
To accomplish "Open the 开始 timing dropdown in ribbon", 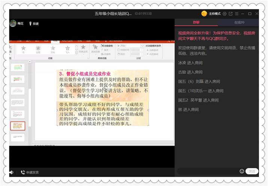I will [142, 46].
